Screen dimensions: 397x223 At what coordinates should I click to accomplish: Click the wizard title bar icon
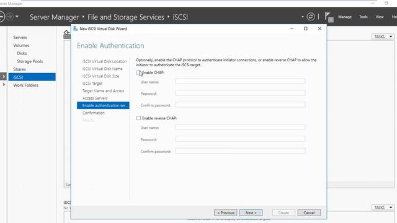[x=76, y=28]
